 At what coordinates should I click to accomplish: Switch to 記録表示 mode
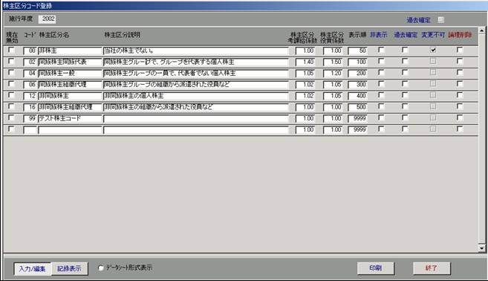click(69, 268)
